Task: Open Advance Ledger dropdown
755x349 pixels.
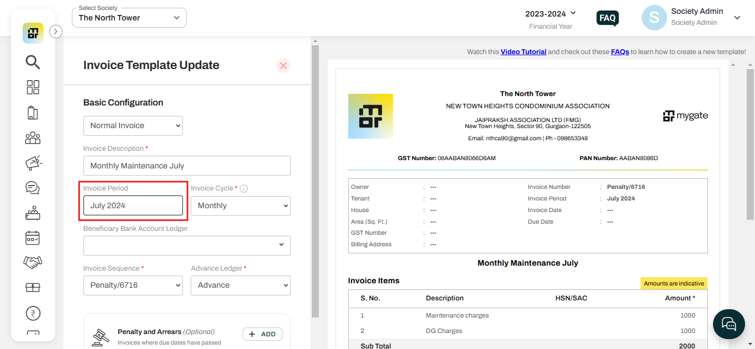Action: click(240, 285)
